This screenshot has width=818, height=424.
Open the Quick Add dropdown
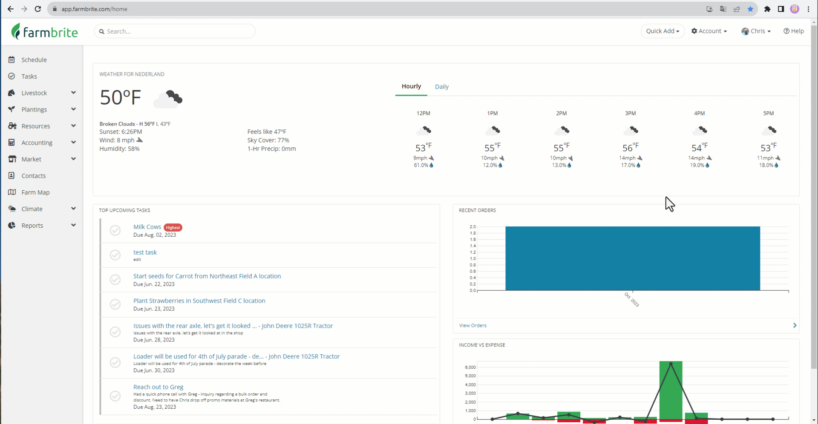point(662,31)
